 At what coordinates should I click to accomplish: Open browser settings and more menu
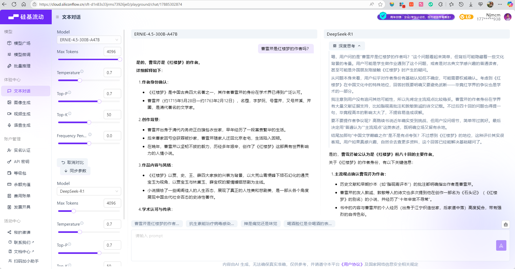pyautogui.click(x=500, y=4)
